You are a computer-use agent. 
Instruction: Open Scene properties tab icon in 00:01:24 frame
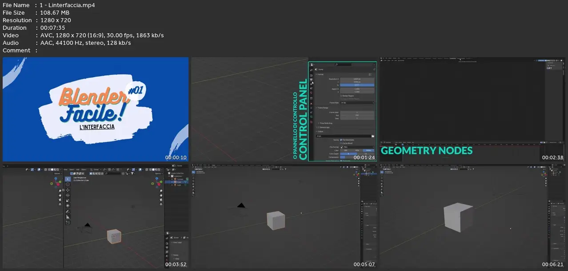pyautogui.click(x=311, y=88)
